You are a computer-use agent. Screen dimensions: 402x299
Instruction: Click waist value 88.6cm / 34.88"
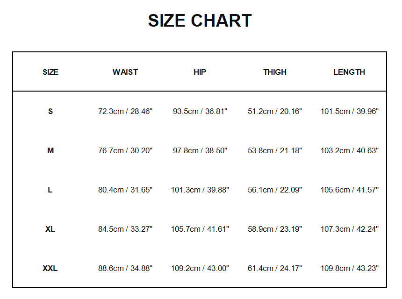pos(125,268)
